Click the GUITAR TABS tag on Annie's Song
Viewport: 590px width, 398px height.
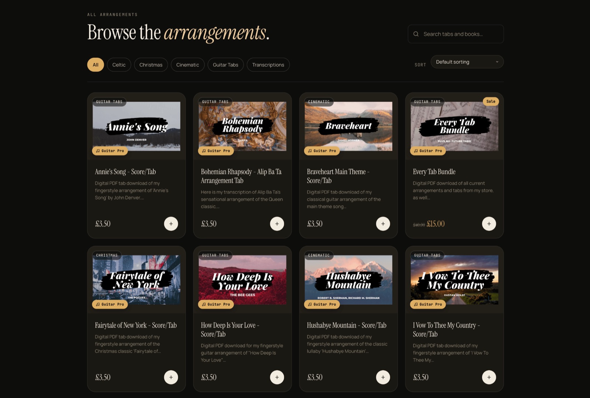[x=109, y=102]
